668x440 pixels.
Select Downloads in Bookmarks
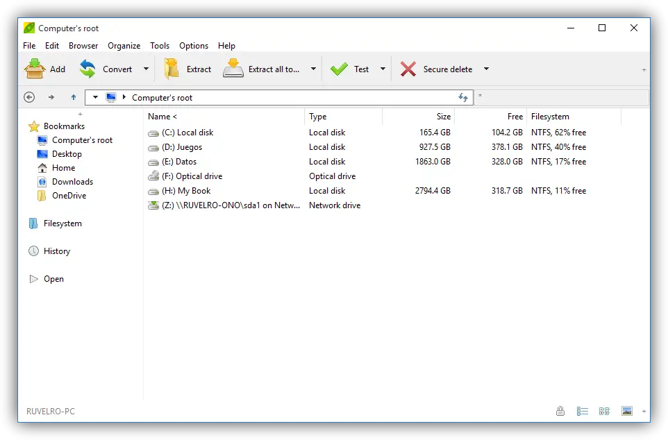72,182
